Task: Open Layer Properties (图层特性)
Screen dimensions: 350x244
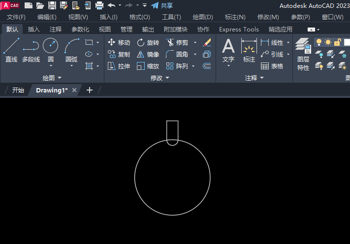Action: click(303, 54)
